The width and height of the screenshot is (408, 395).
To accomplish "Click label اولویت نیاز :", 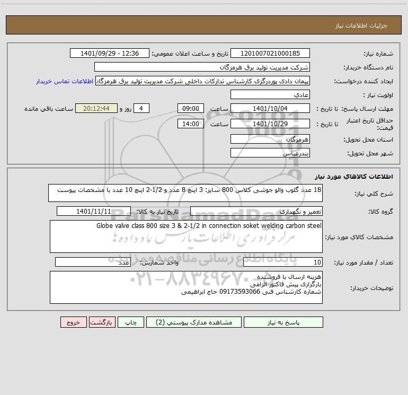I will (378, 95).
